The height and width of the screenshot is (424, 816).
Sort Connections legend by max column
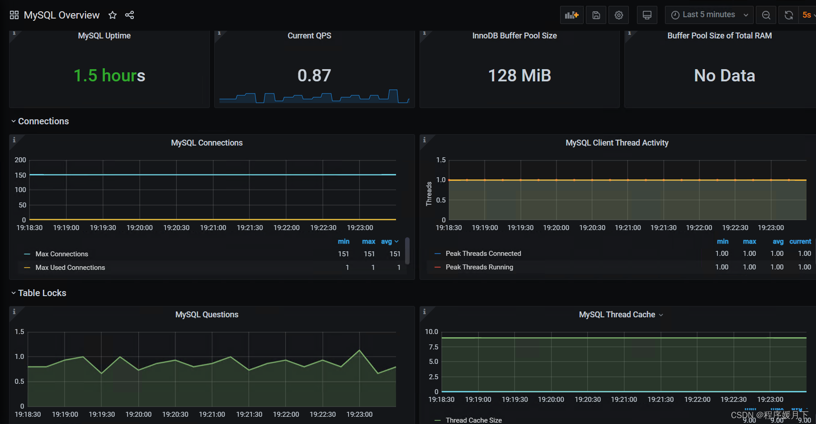368,241
